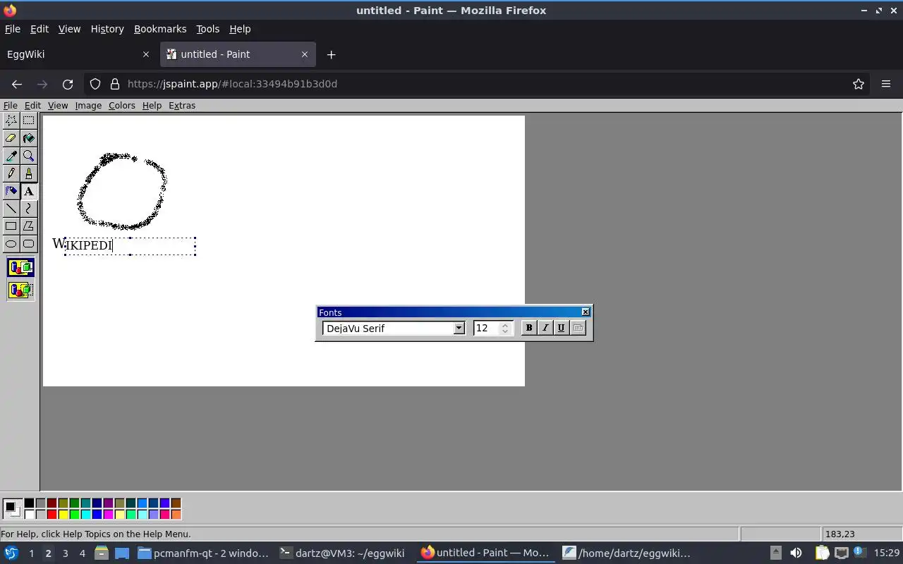Go back to the previous page
Viewport: 903px width, 564px height.
coord(17,84)
